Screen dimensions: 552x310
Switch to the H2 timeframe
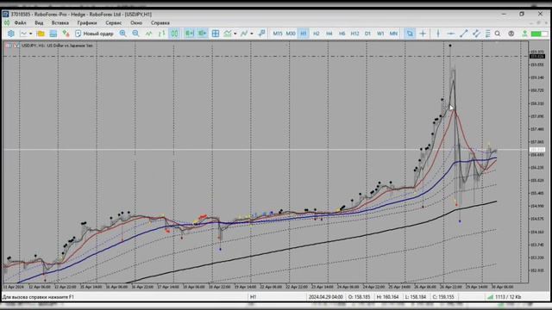317,34
